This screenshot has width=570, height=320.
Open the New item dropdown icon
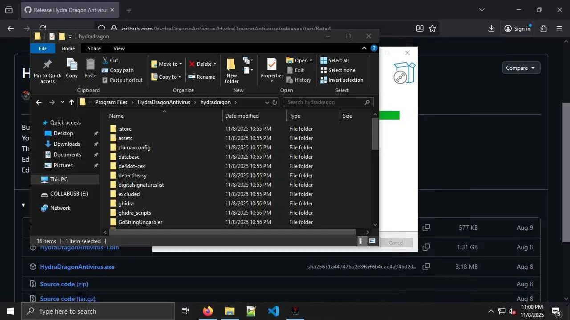(x=248, y=60)
